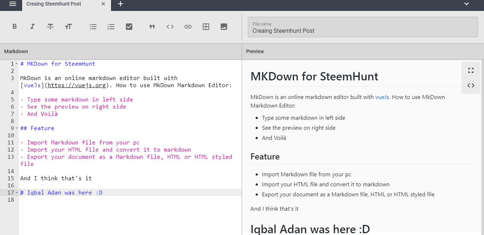The height and width of the screenshot is (235, 484).
Task: Click the 'Feature' heading in the preview
Action: tap(265, 157)
